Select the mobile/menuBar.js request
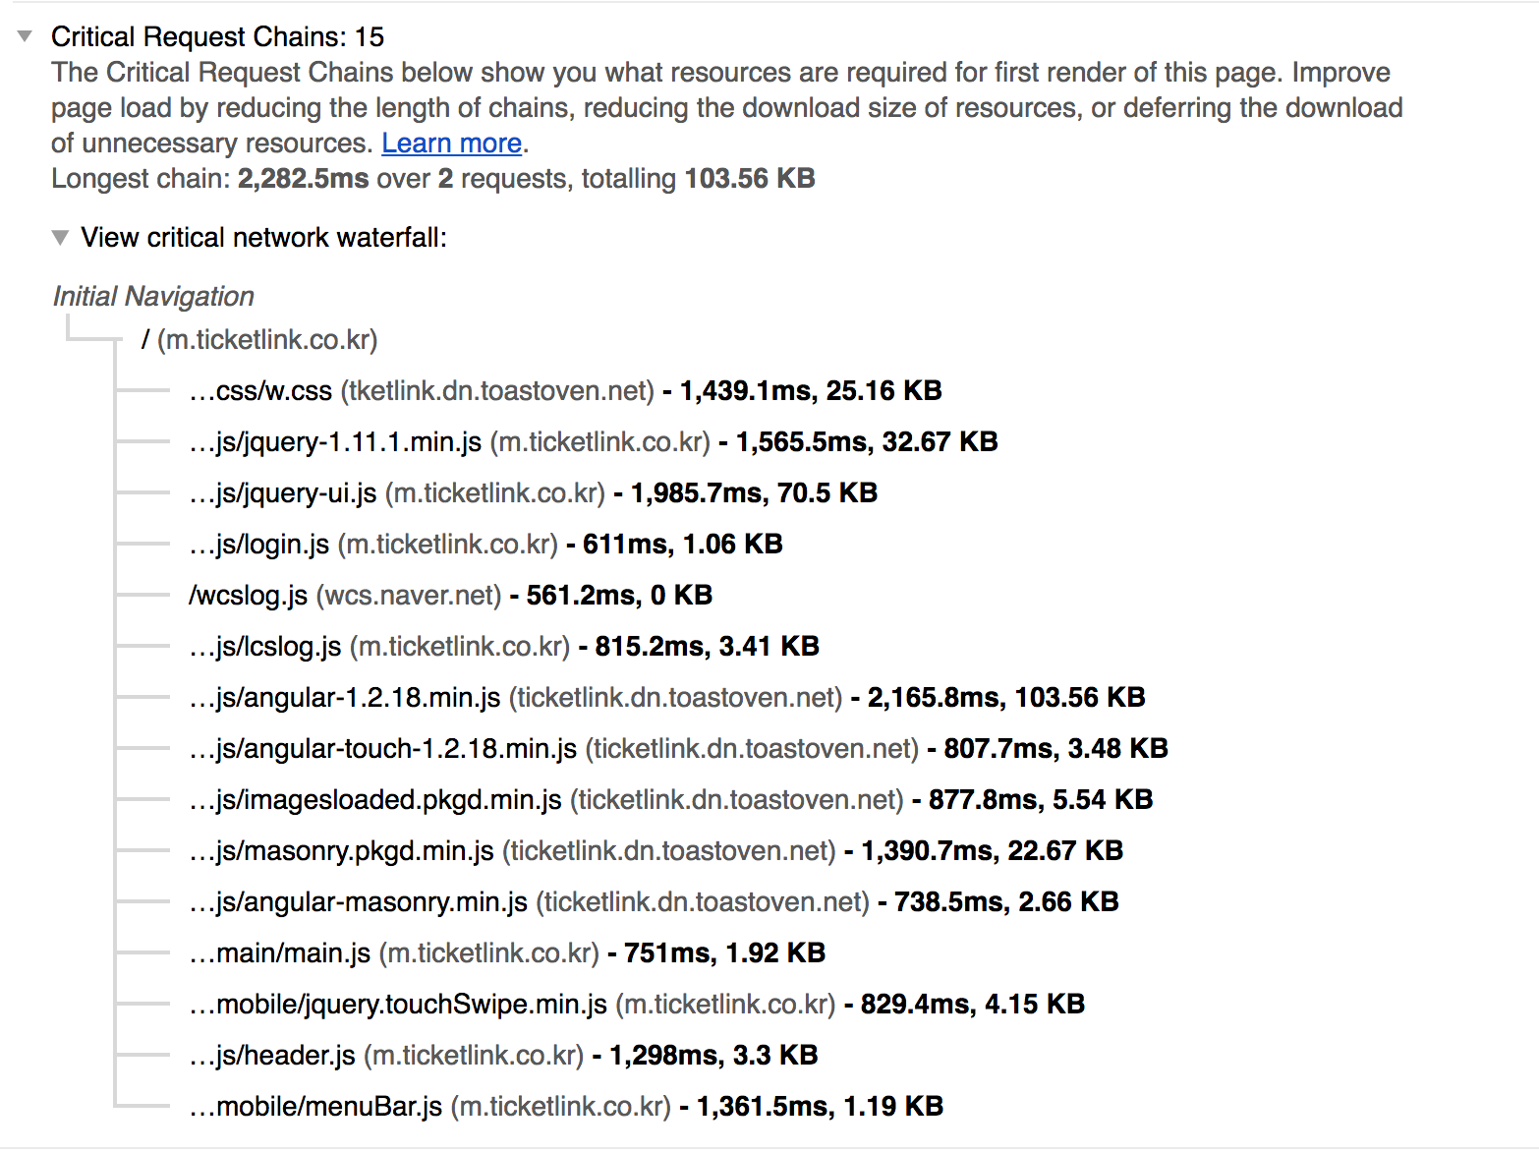 tap(315, 1107)
